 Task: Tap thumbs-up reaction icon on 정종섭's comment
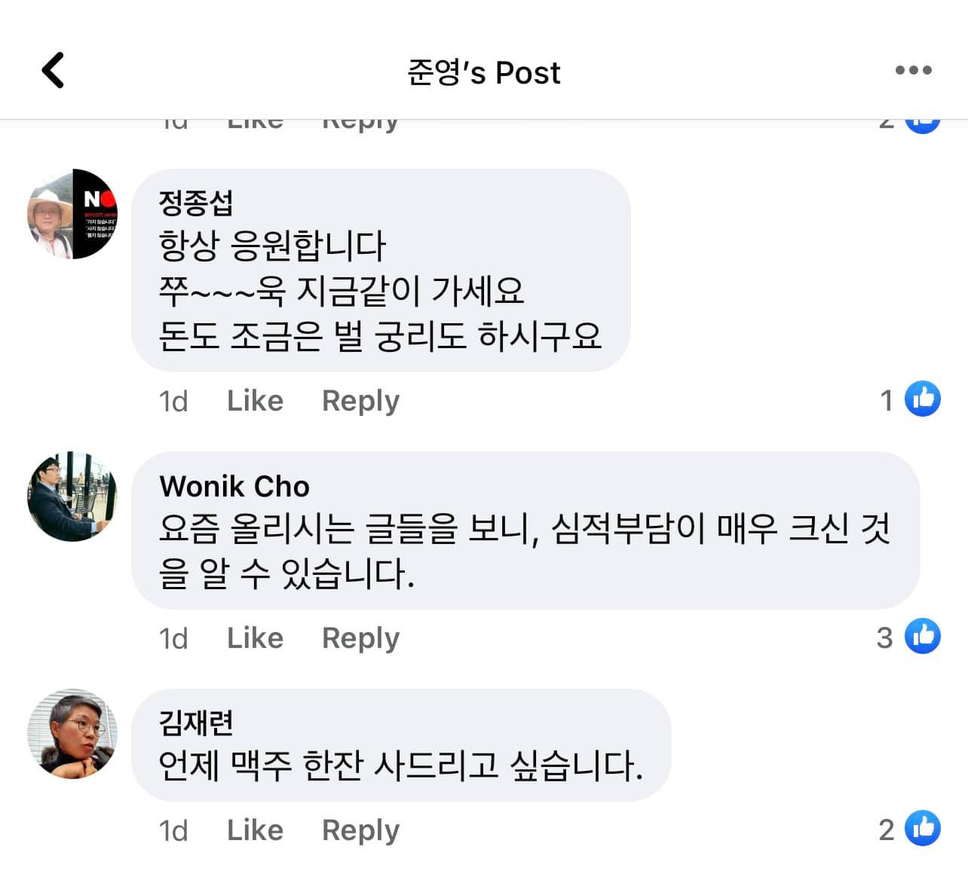tap(923, 399)
